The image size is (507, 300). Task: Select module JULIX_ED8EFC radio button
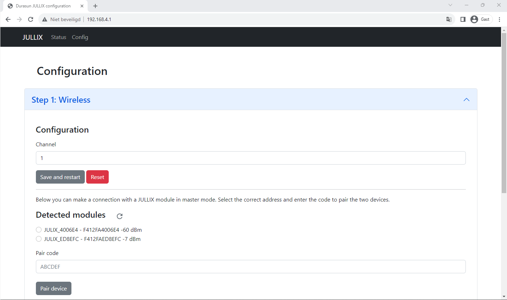pyautogui.click(x=39, y=239)
